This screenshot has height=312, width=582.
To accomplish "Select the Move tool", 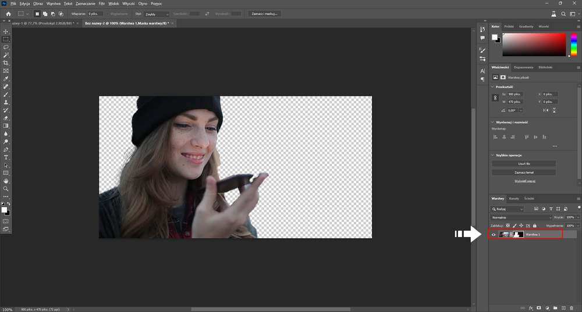I will [6, 31].
